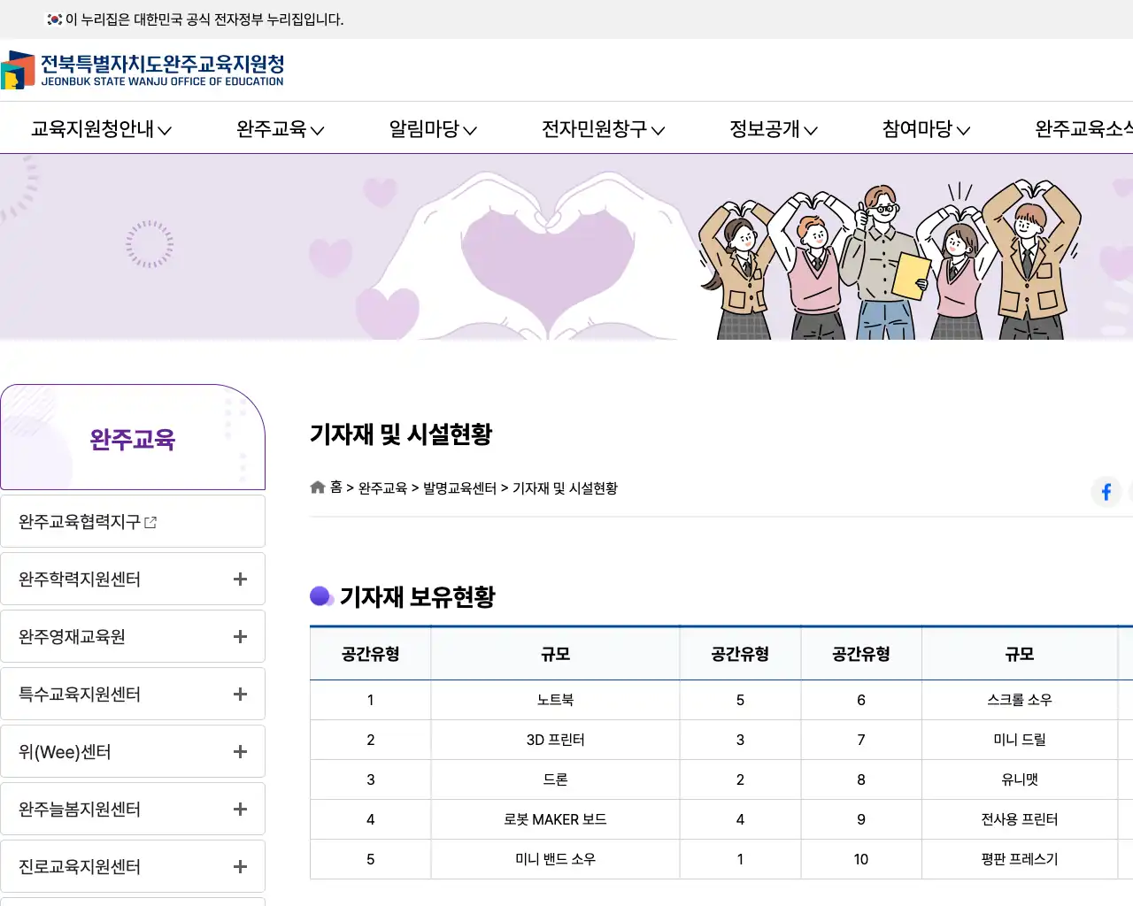Viewport: 1133px width, 906px height.
Task: Open 전자민원창구 main menu
Action: (x=603, y=129)
